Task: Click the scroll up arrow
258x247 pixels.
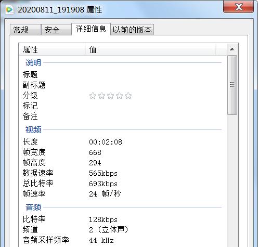Action: 232,49
